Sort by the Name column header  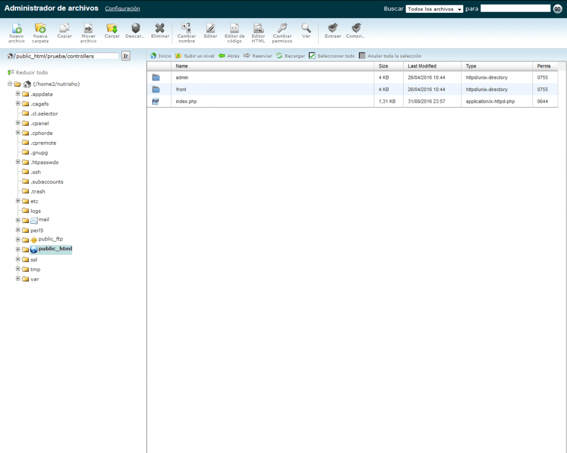[x=272, y=66]
